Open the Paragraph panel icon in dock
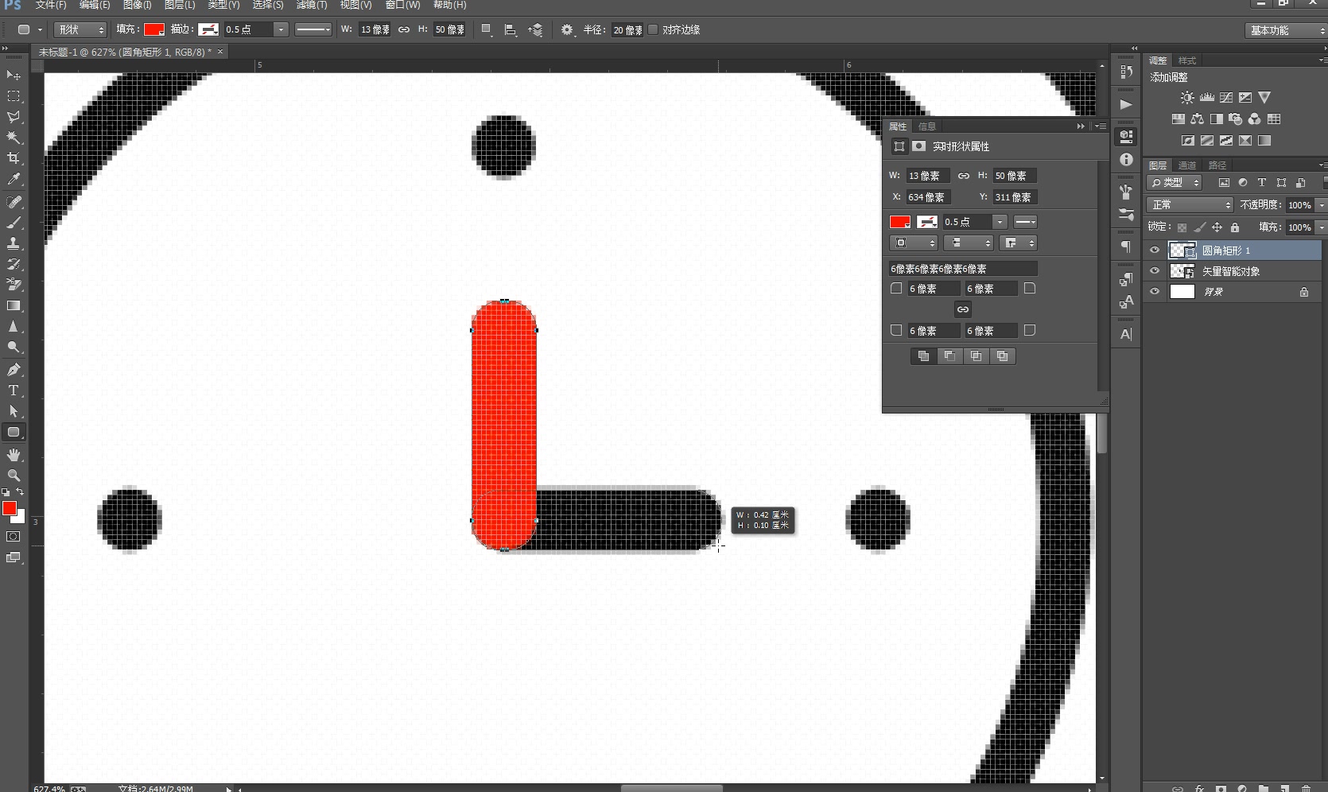Image resolution: width=1328 pixels, height=792 pixels. click(x=1126, y=247)
